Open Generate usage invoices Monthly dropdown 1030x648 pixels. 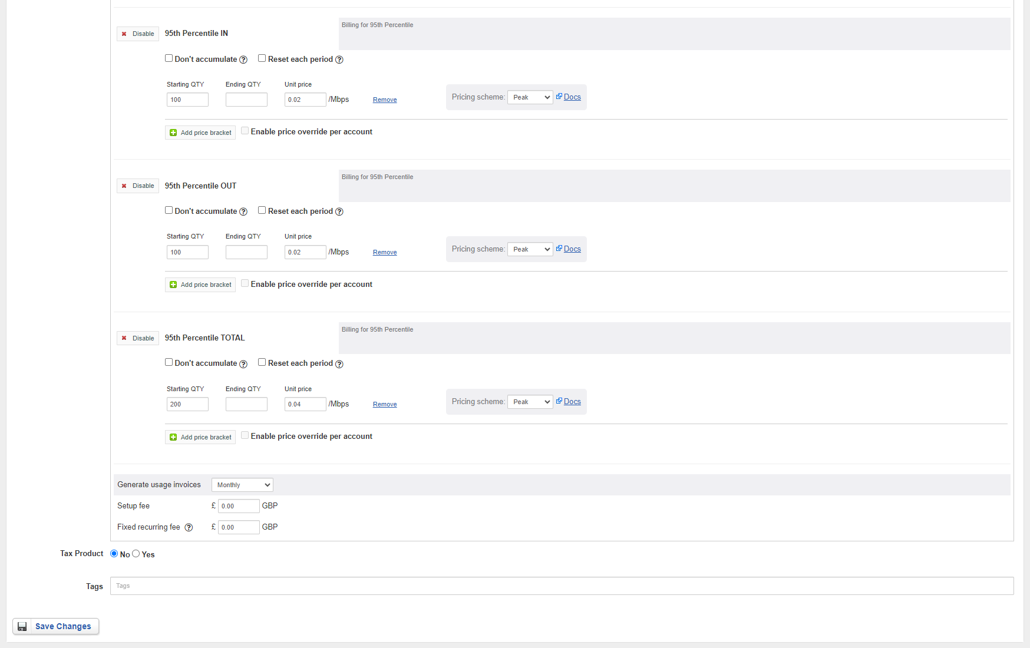[x=242, y=485]
